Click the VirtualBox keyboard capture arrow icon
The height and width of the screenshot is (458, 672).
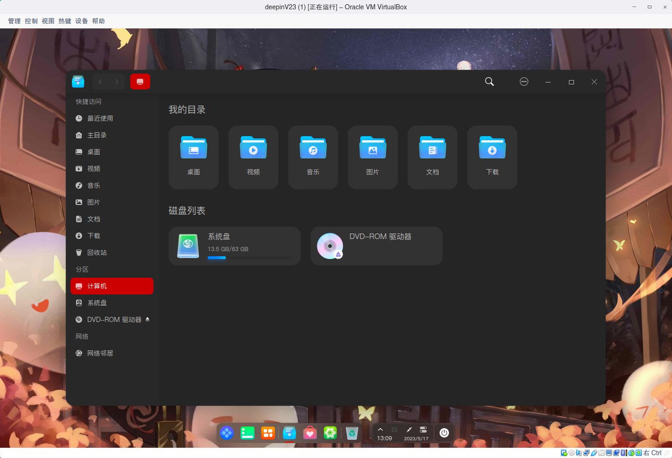pos(639,453)
